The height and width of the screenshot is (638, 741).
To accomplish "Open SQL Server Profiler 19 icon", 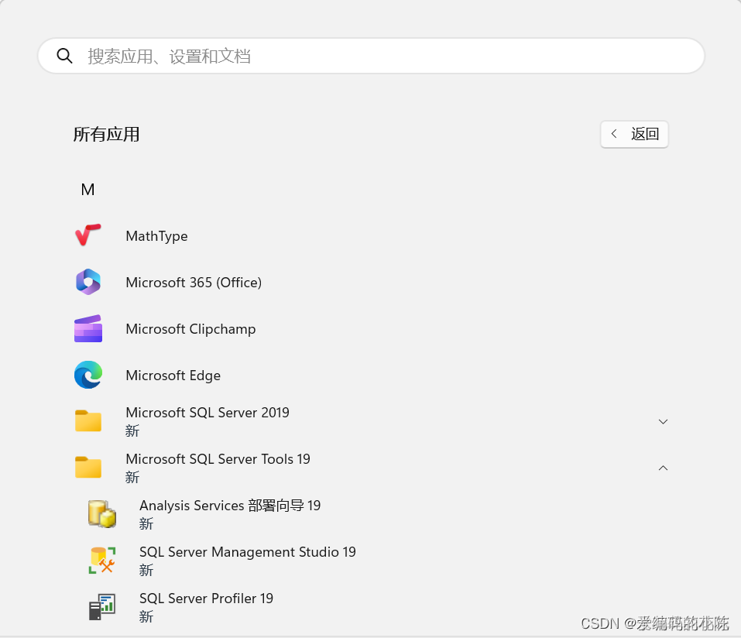I will [x=102, y=607].
